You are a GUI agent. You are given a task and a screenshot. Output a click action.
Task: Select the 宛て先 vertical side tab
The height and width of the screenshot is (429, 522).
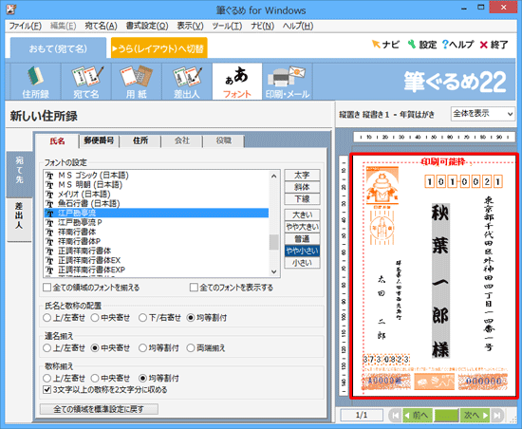pos(19,175)
